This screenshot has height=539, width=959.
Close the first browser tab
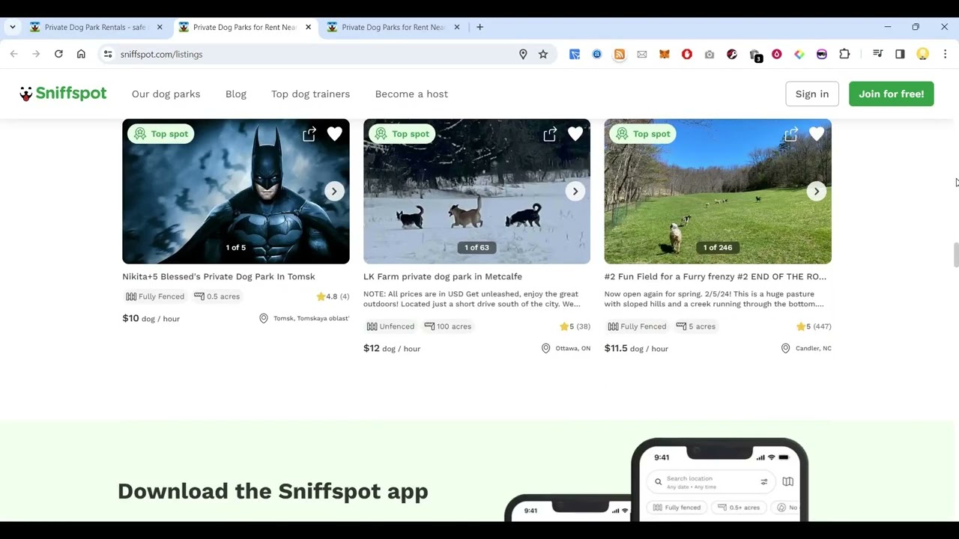point(160,27)
